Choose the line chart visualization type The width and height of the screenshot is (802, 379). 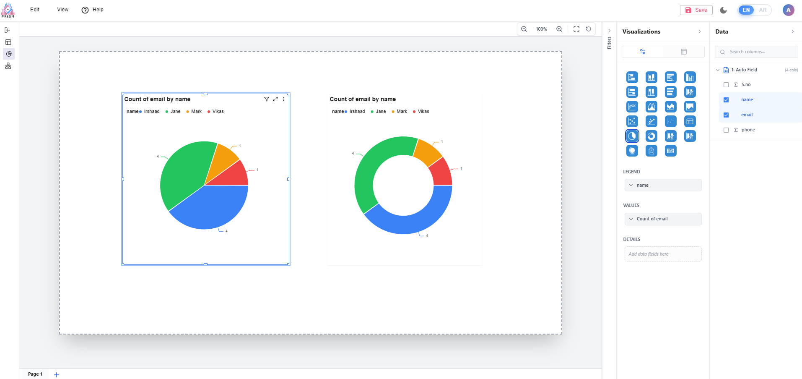pyautogui.click(x=632, y=107)
